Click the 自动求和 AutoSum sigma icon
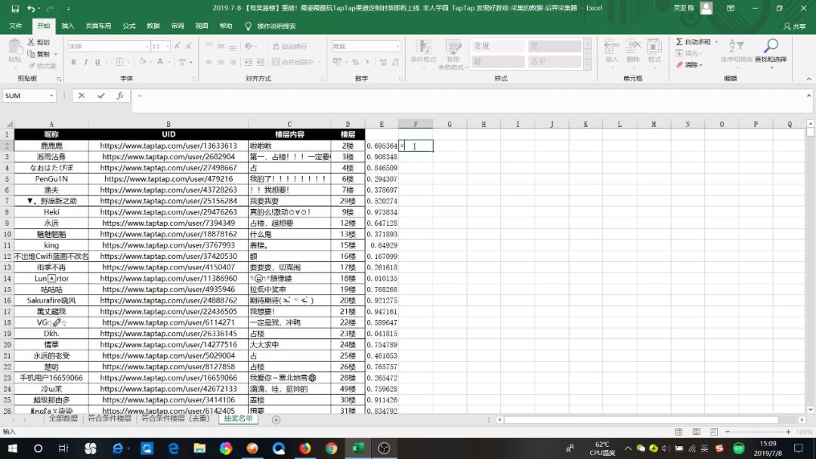Screen dimensions: 816x459 click(x=680, y=42)
